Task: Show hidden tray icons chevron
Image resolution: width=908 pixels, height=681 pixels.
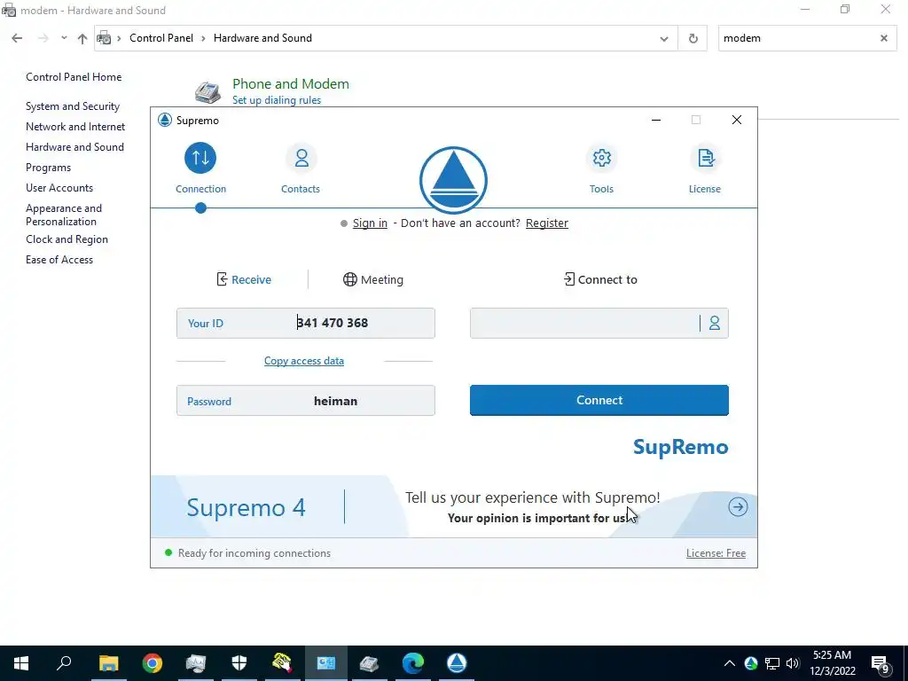Action: coord(730,663)
